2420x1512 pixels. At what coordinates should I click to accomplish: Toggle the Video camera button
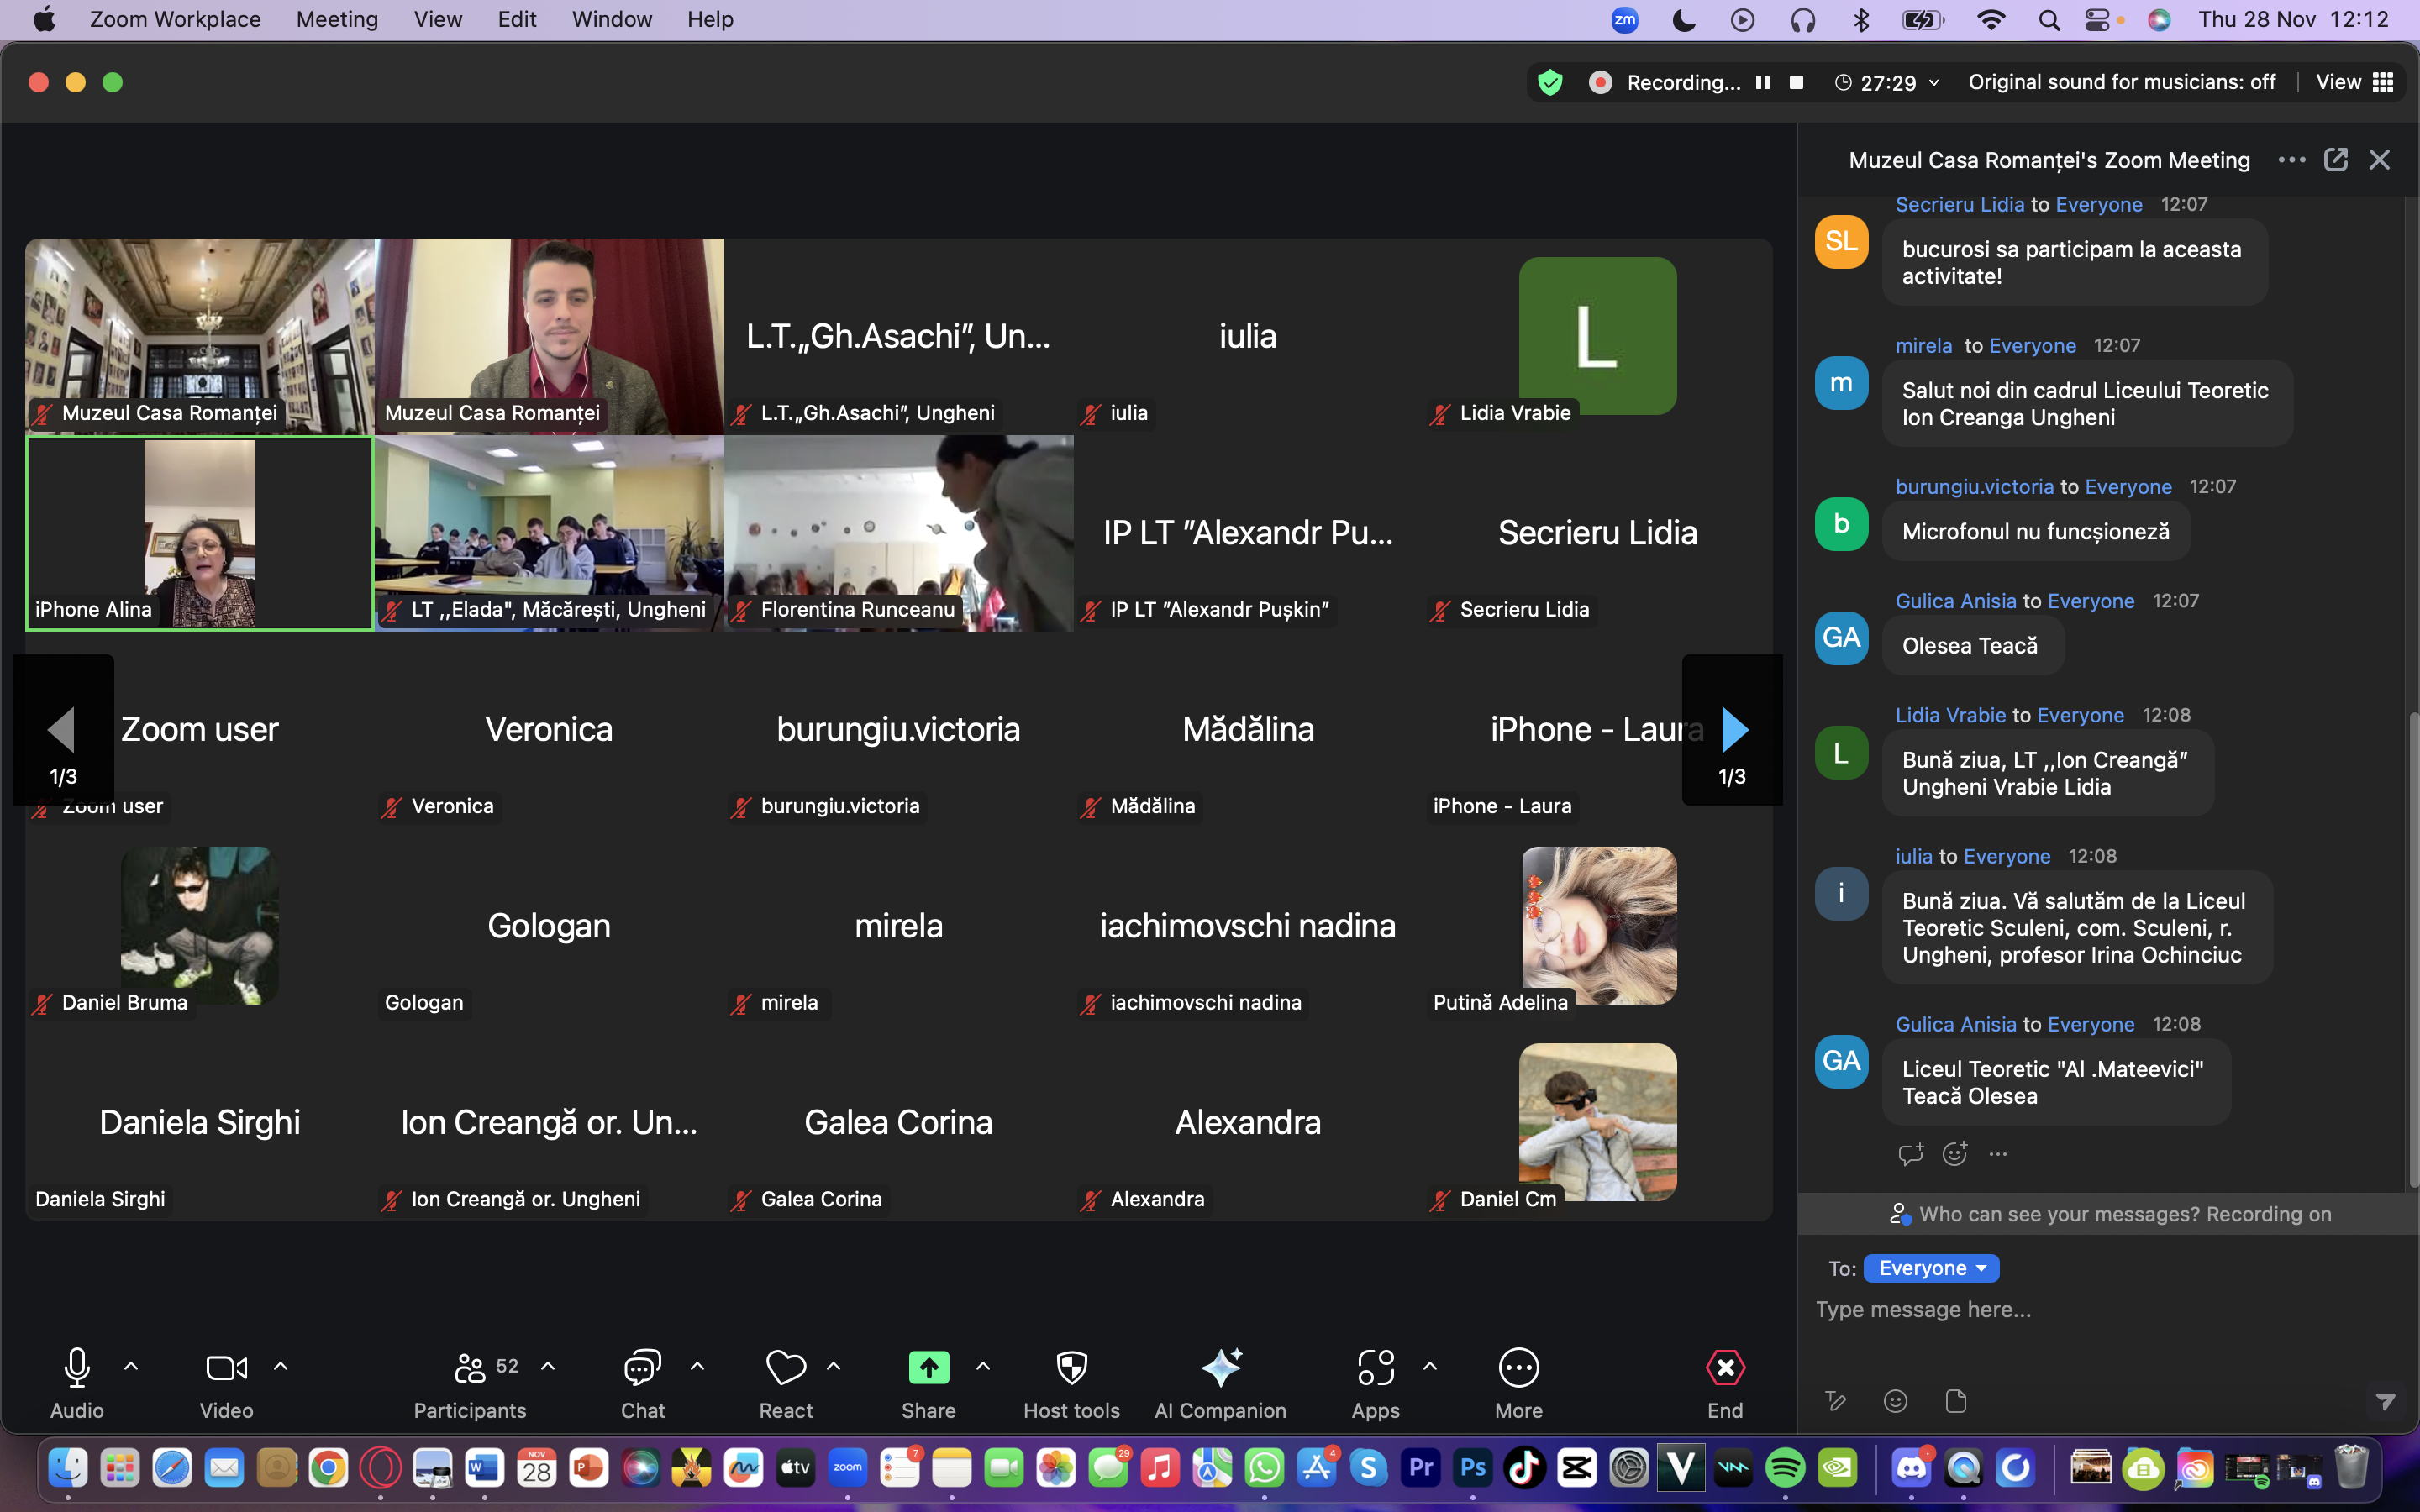point(226,1368)
